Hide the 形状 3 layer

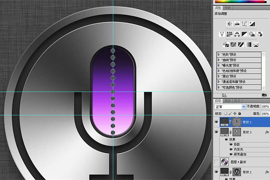click(216, 132)
